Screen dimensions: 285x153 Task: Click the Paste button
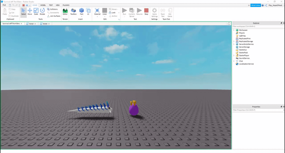[x=5, y=12]
